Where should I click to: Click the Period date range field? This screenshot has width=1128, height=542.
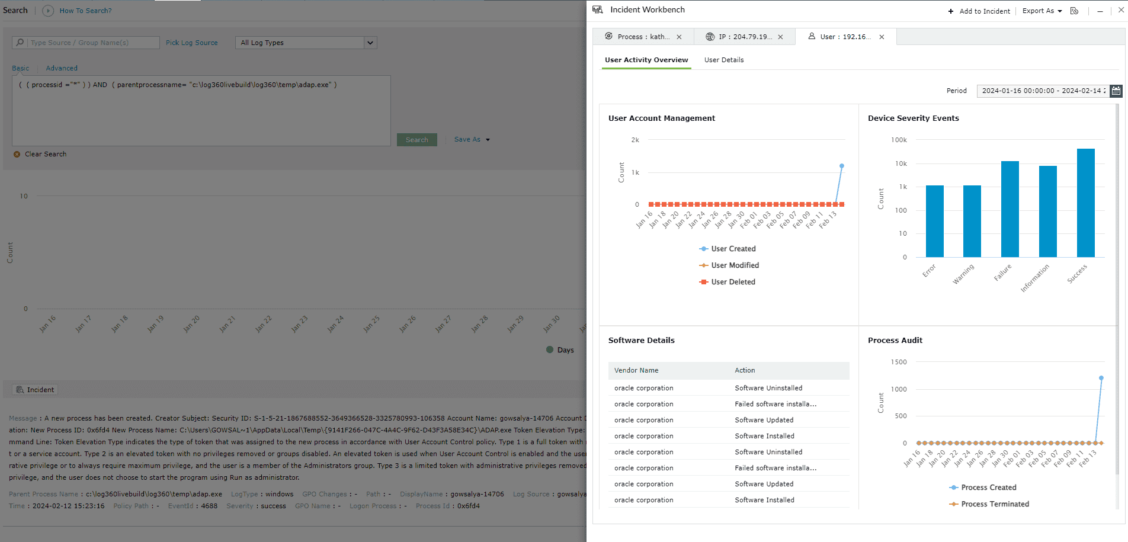(1043, 91)
